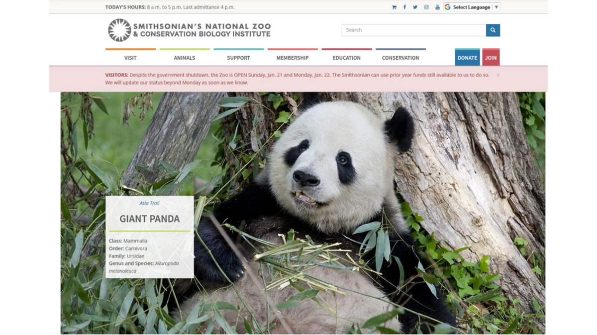Viewport: 597px width, 335px height.
Task: Visit the zoo's Facebook page
Action: [x=404, y=7]
